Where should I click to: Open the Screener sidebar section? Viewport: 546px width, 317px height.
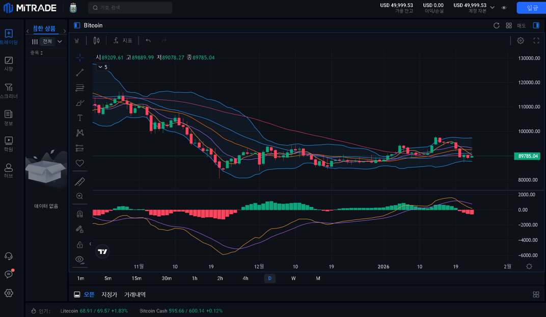click(9, 91)
